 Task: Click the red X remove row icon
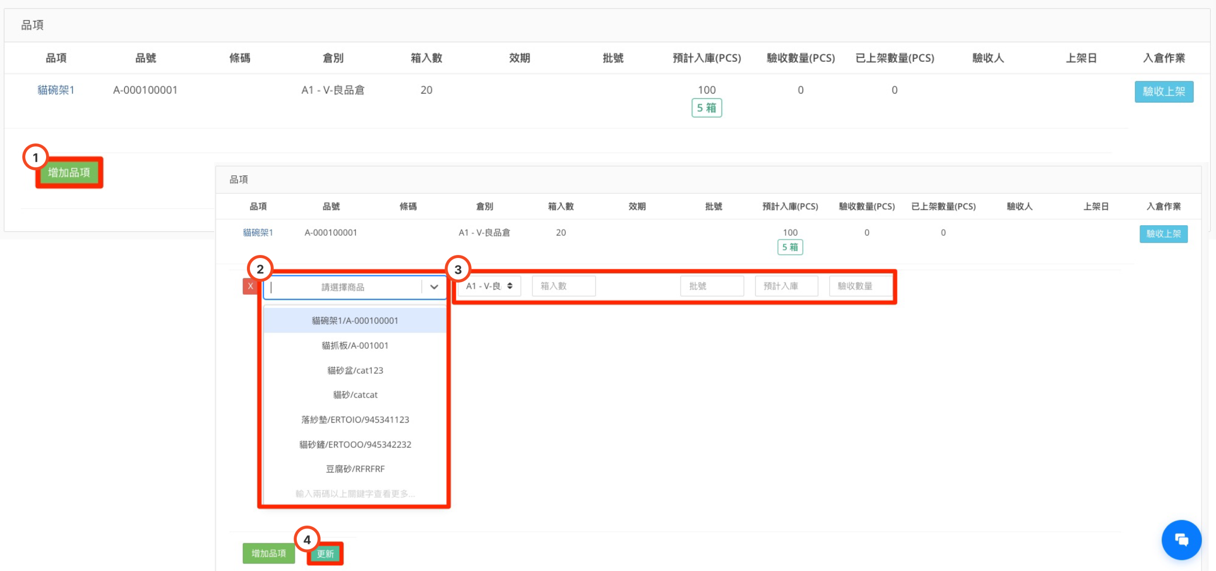(x=250, y=286)
